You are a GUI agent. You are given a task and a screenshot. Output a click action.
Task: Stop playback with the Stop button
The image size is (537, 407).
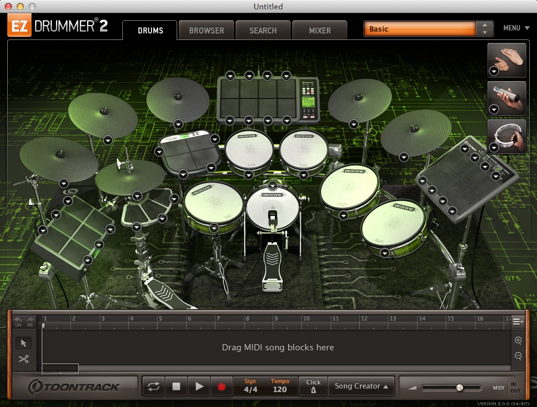[x=176, y=387]
